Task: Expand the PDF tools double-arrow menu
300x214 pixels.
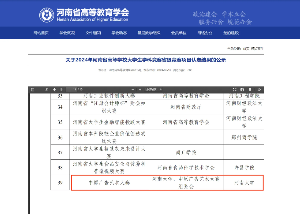Action: click(x=259, y=89)
